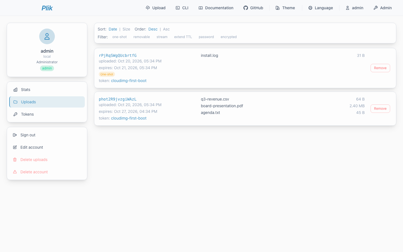Choose Sign out from the sidebar
Screen dimensions: 403x252
tap(47, 135)
